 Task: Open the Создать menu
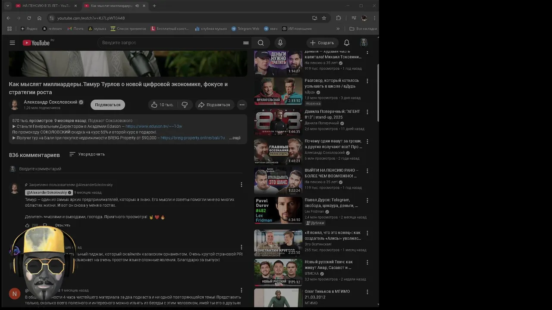point(322,43)
